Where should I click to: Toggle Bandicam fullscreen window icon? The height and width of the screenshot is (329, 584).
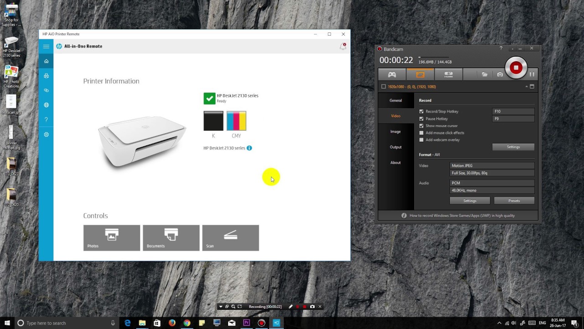point(532,86)
